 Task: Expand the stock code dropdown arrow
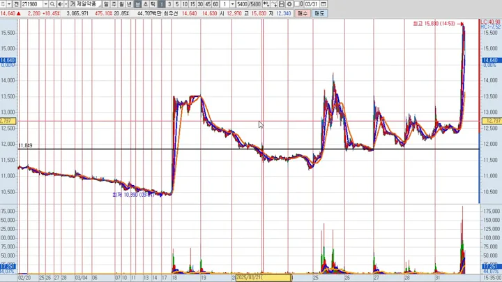point(45,4)
